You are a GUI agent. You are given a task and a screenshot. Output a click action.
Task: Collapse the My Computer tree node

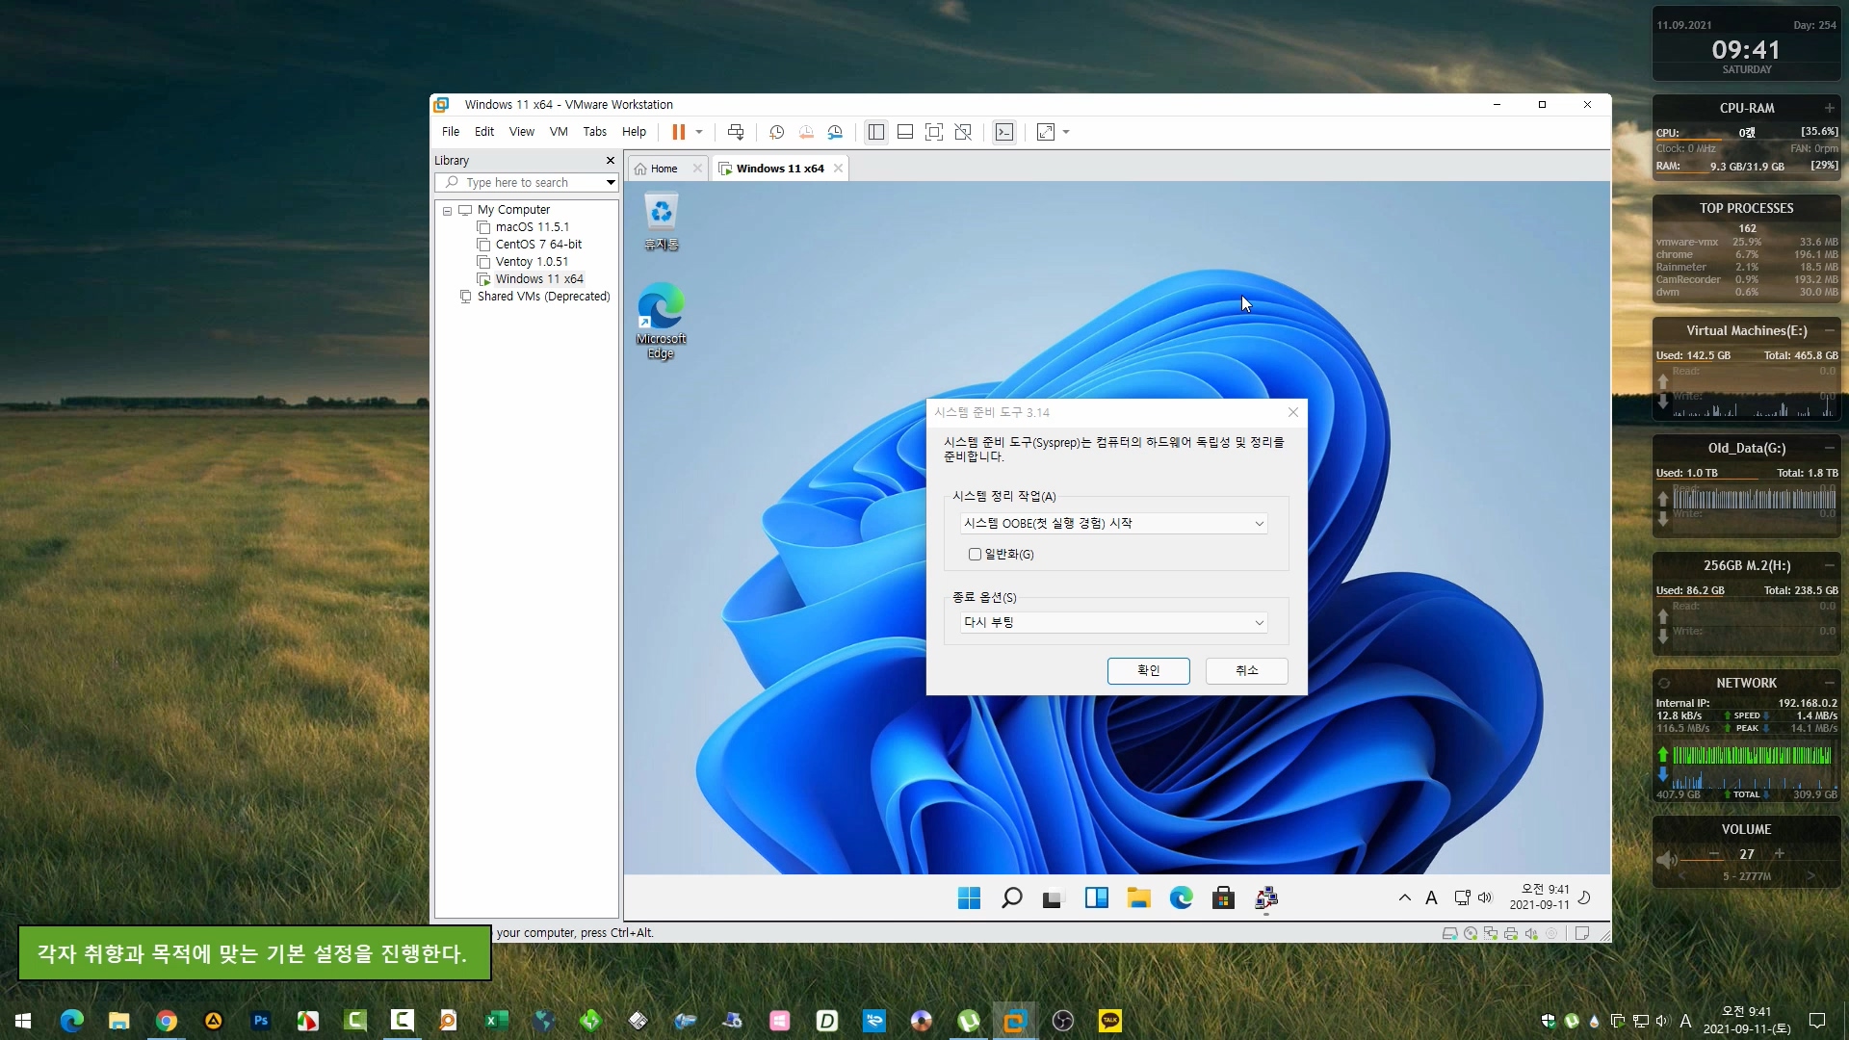[x=447, y=210]
